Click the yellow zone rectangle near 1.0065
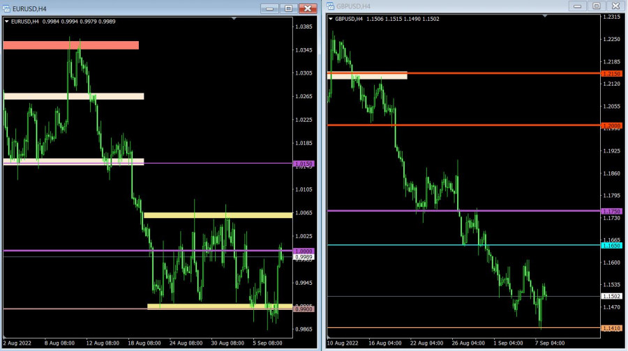628x351 pixels. (x=218, y=215)
